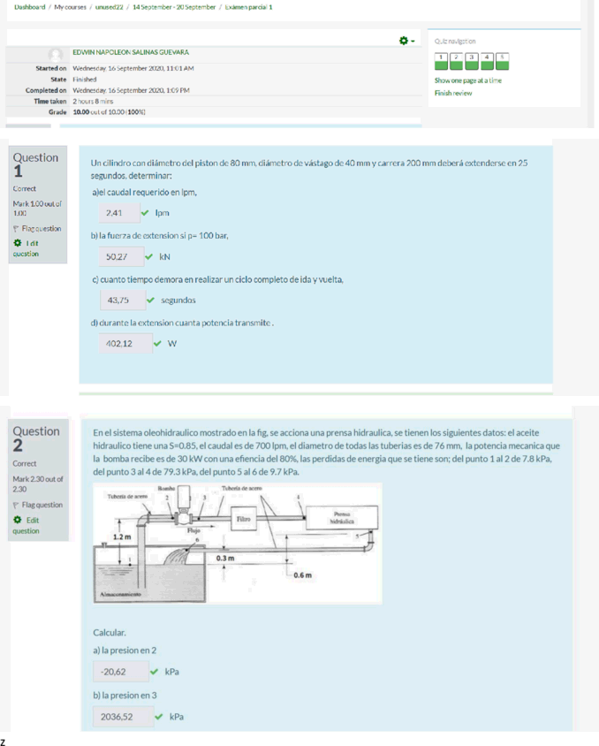Image resolution: width=599 pixels, height=746 pixels.
Task: Click Edit question gear for Question 1
Action: [27, 248]
